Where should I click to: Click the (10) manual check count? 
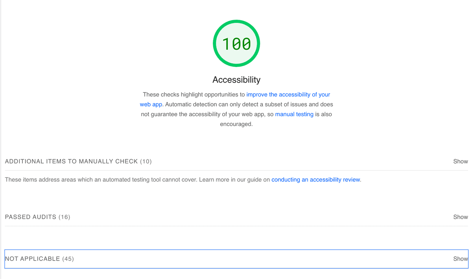point(146,161)
